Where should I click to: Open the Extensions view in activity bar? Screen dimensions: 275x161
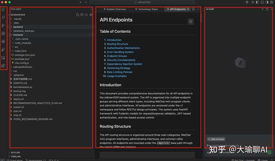point(3,66)
